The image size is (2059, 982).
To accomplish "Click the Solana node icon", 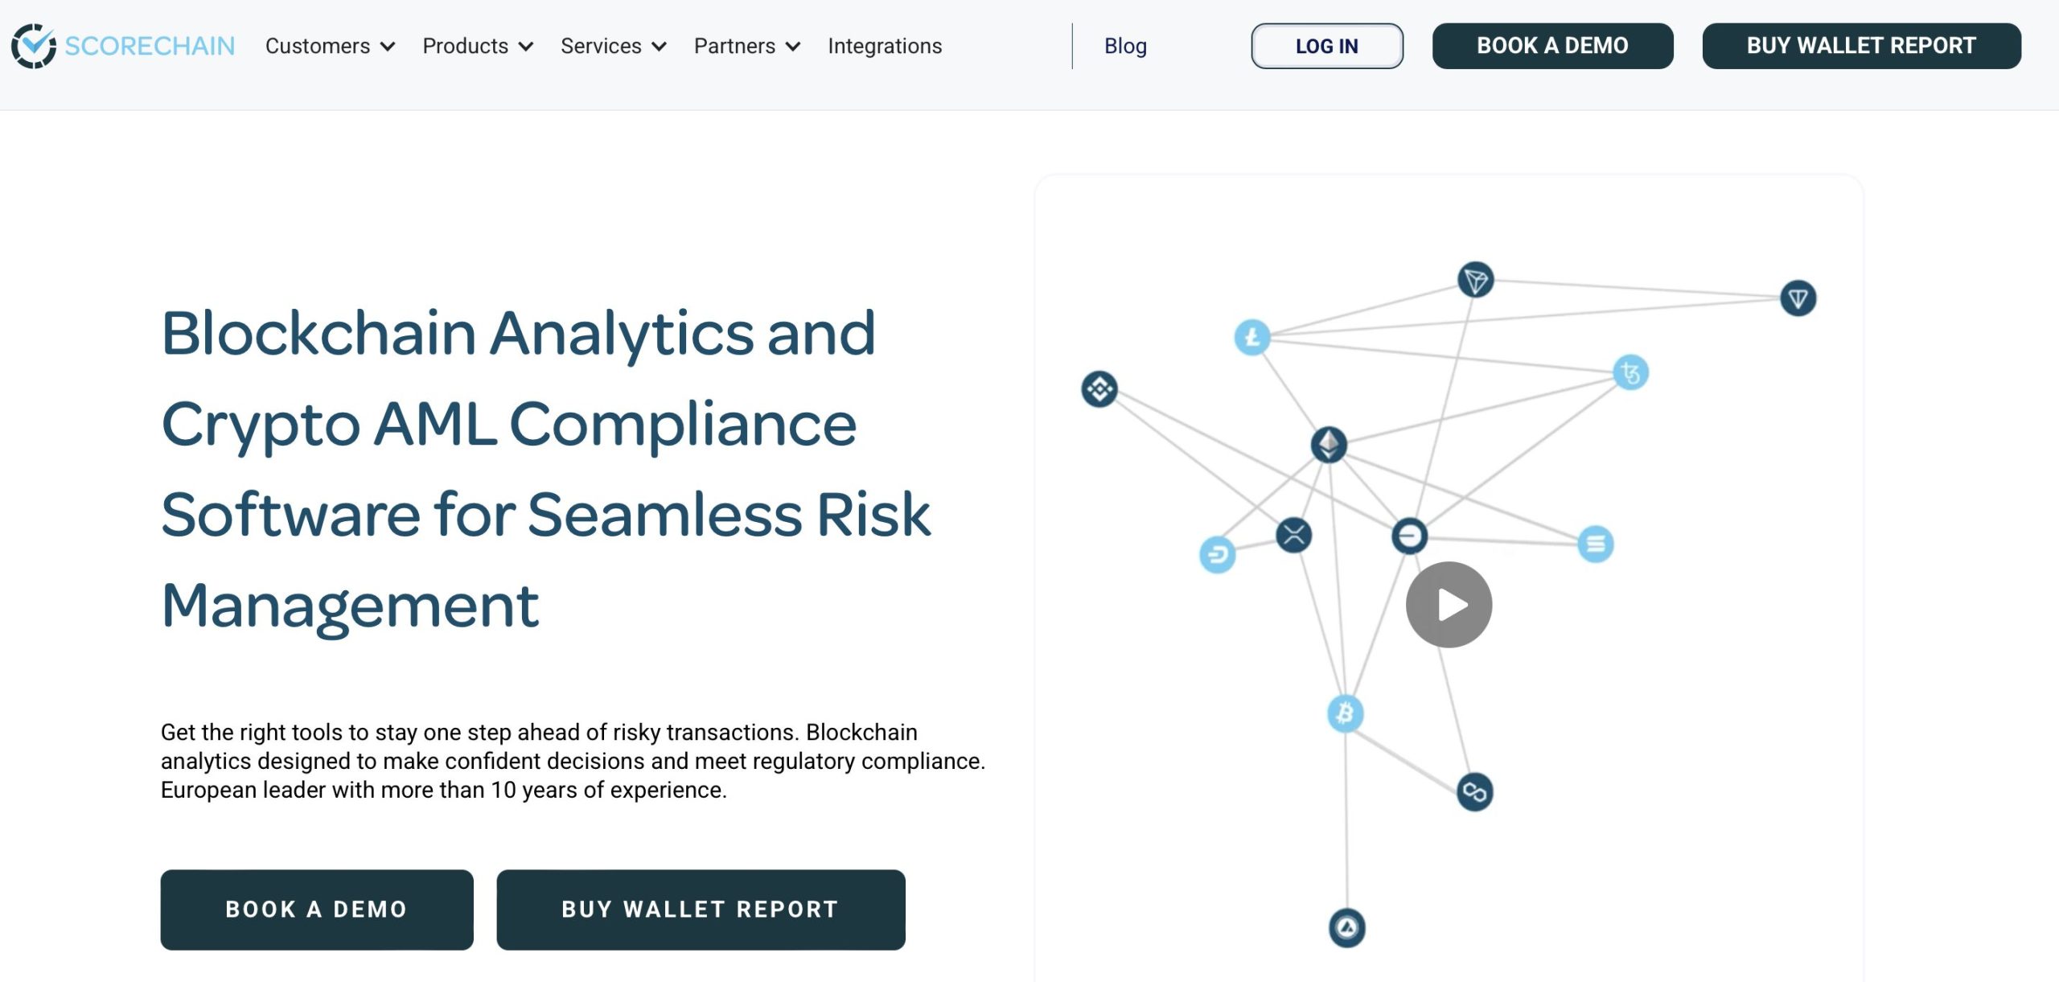I will [x=1596, y=544].
